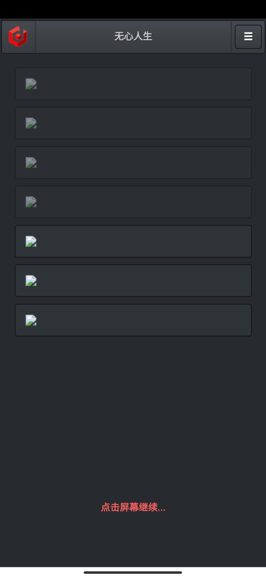Click the 无心人生 title in the header
266x578 pixels.
[133, 36]
